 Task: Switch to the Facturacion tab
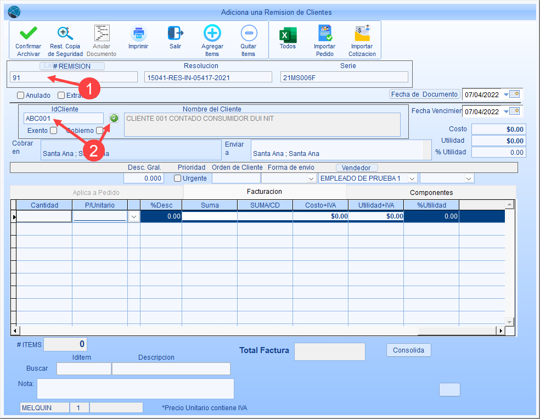pyautogui.click(x=265, y=192)
